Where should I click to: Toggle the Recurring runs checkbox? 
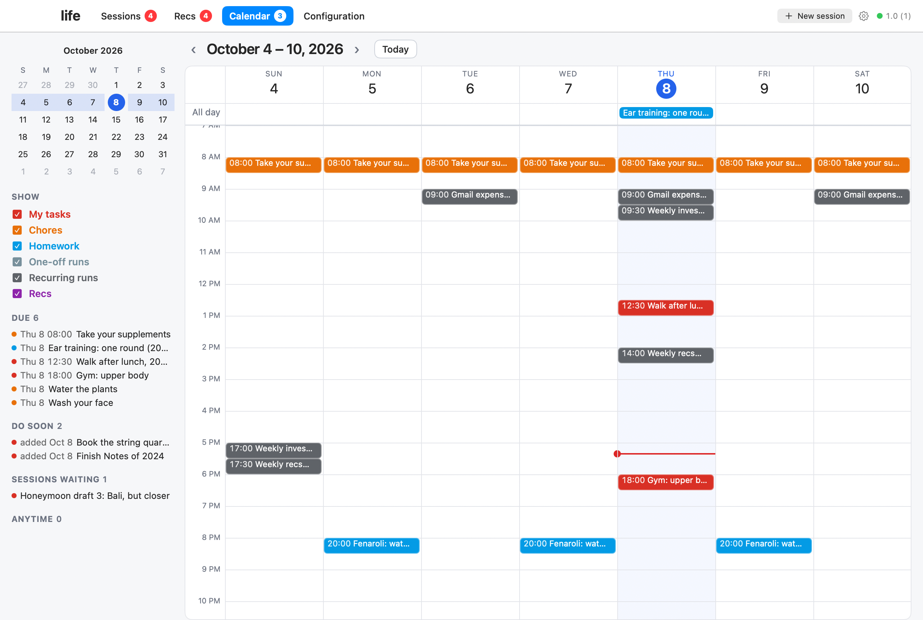[x=17, y=278]
